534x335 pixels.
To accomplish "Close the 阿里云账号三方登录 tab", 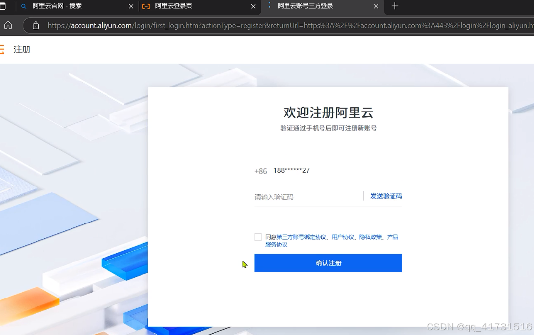I will click(376, 6).
